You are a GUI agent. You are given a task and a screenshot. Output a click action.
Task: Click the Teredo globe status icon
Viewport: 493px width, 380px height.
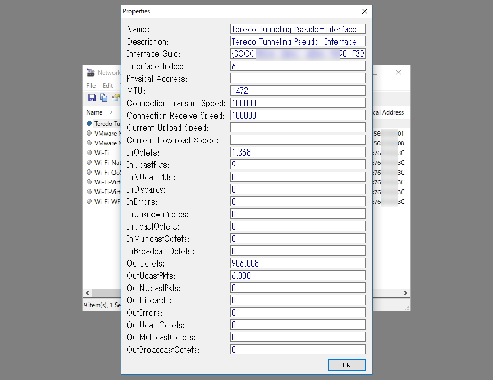point(89,124)
